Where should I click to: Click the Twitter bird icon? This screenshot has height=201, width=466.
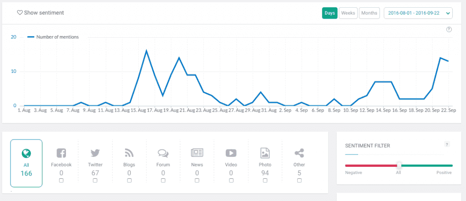(95, 153)
